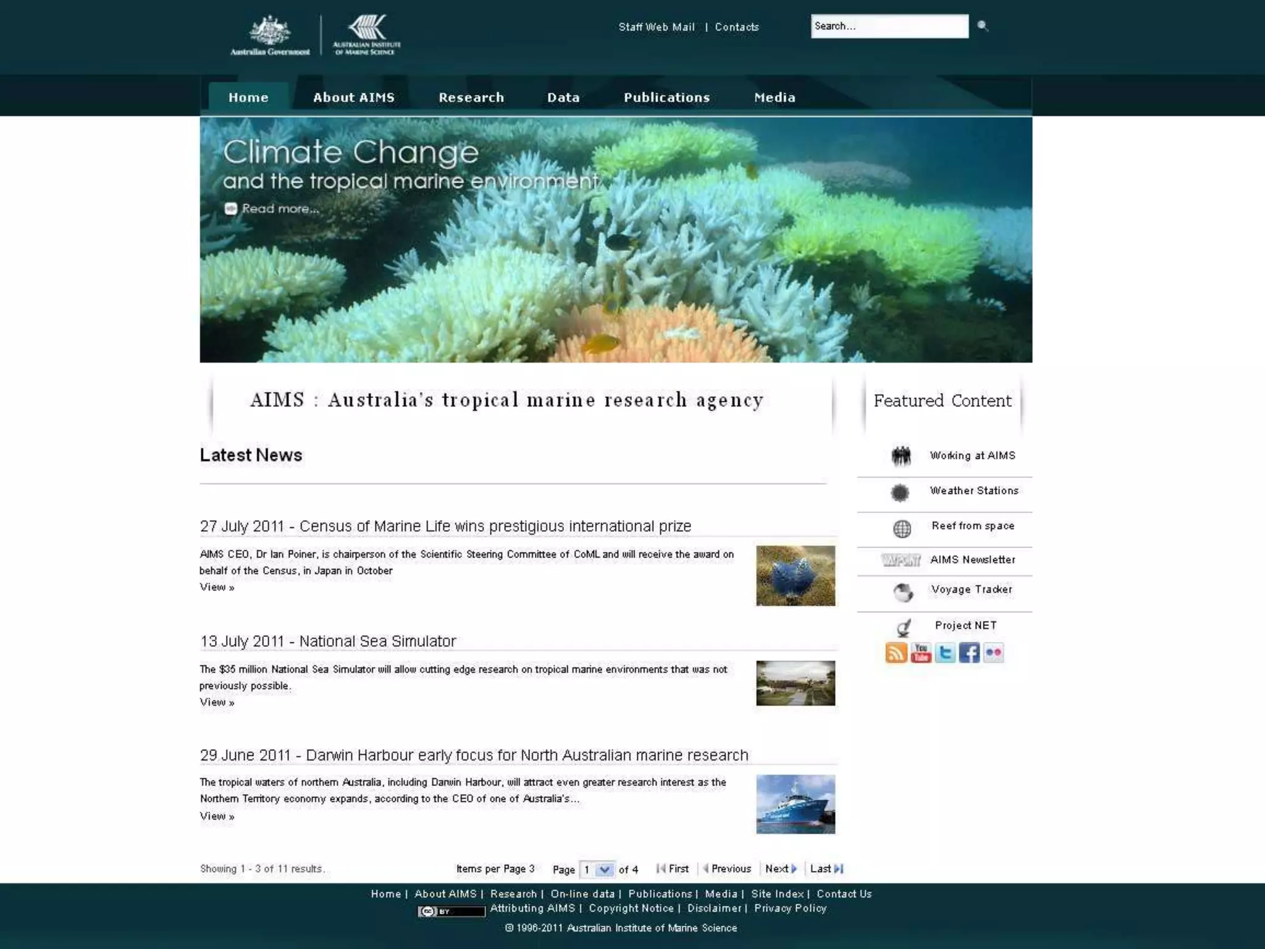
Task: Click the Twitter icon
Action: tap(945, 653)
